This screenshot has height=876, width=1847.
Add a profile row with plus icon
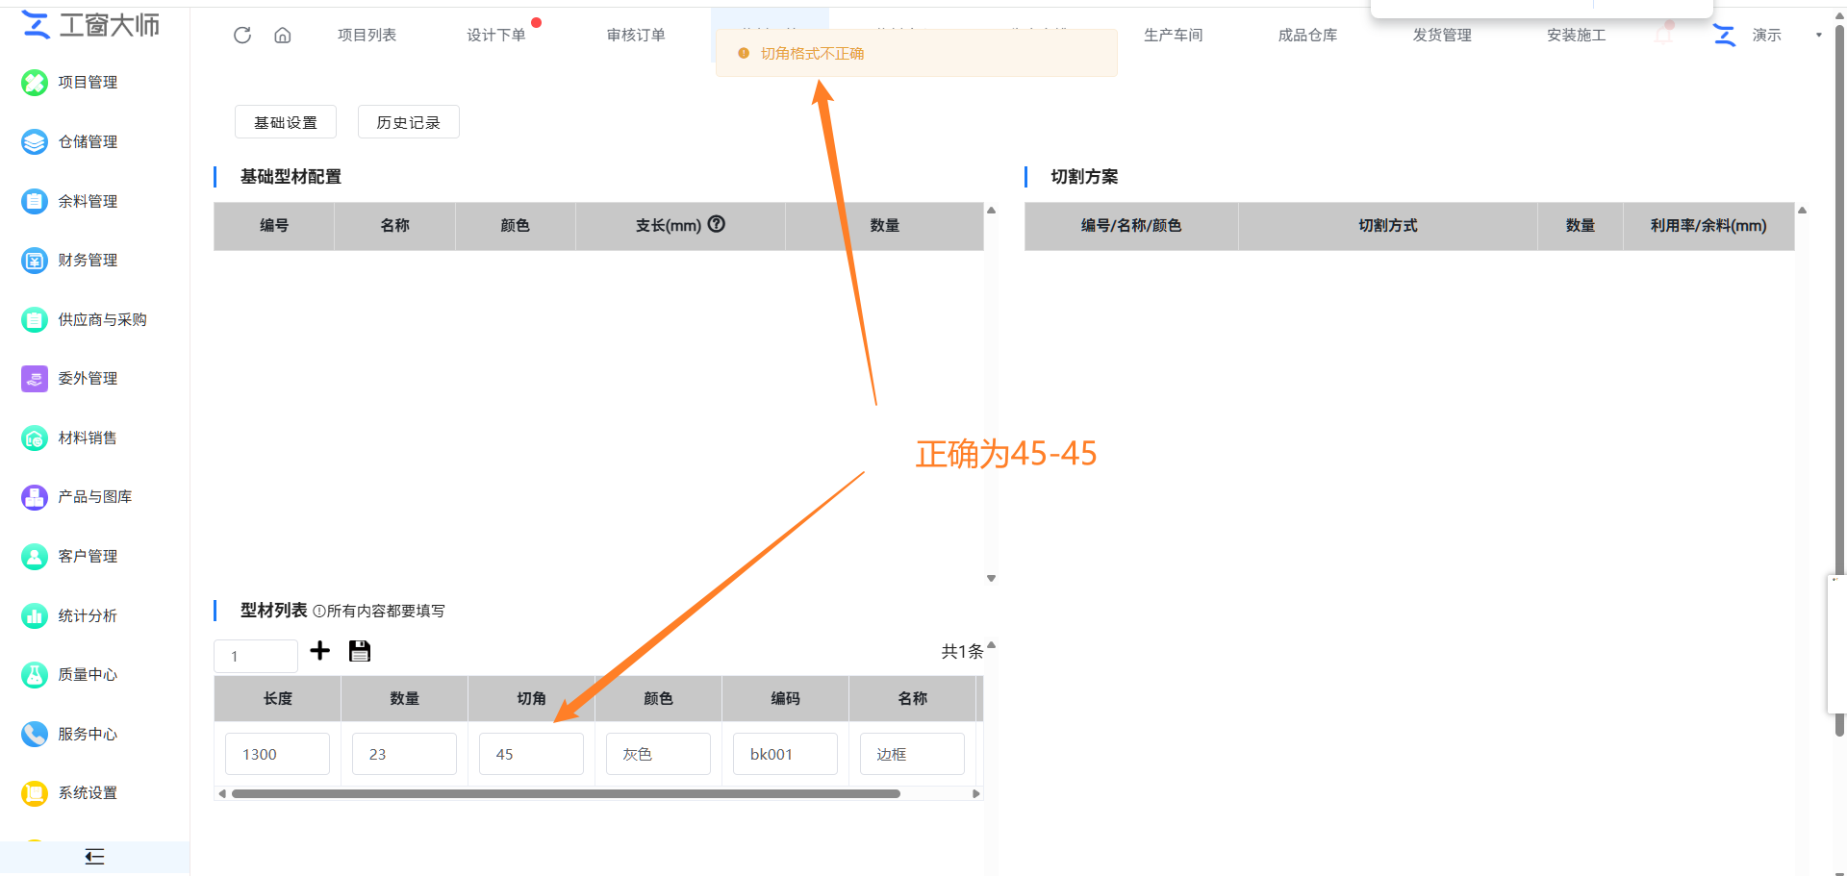pyautogui.click(x=320, y=651)
